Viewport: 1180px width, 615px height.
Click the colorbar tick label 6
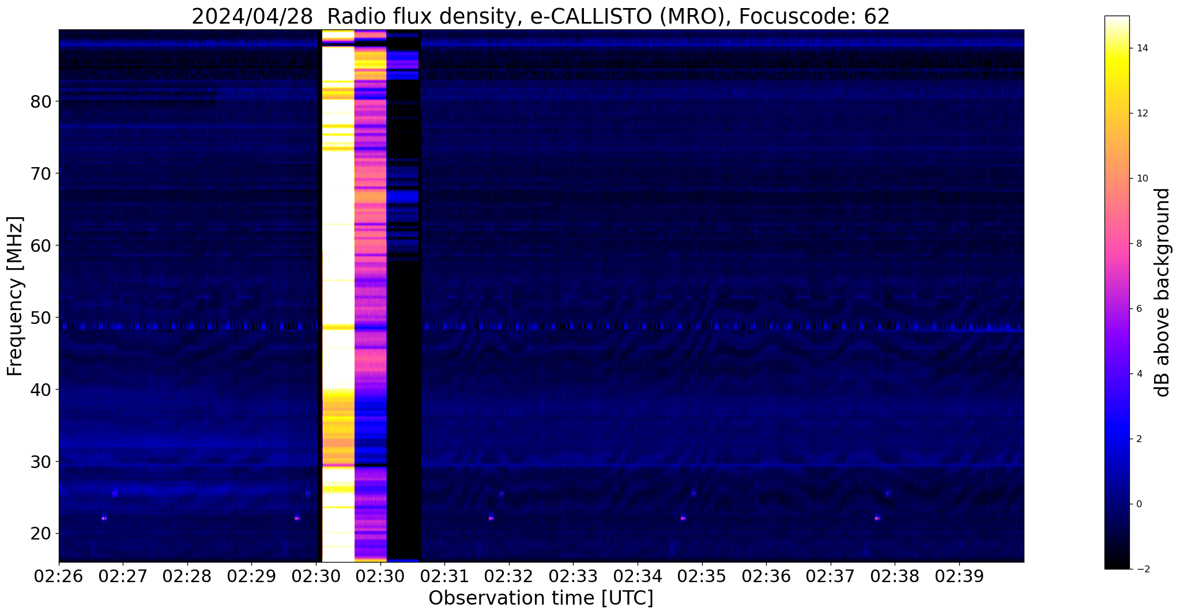pos(1138,309)
